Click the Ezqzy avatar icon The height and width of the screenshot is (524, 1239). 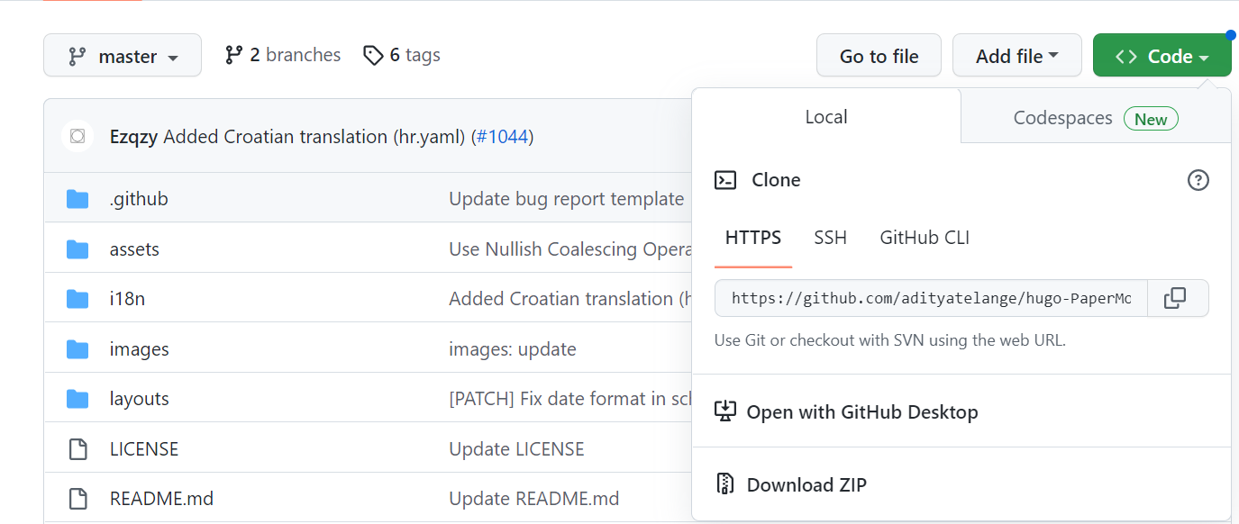pos(77,137)
